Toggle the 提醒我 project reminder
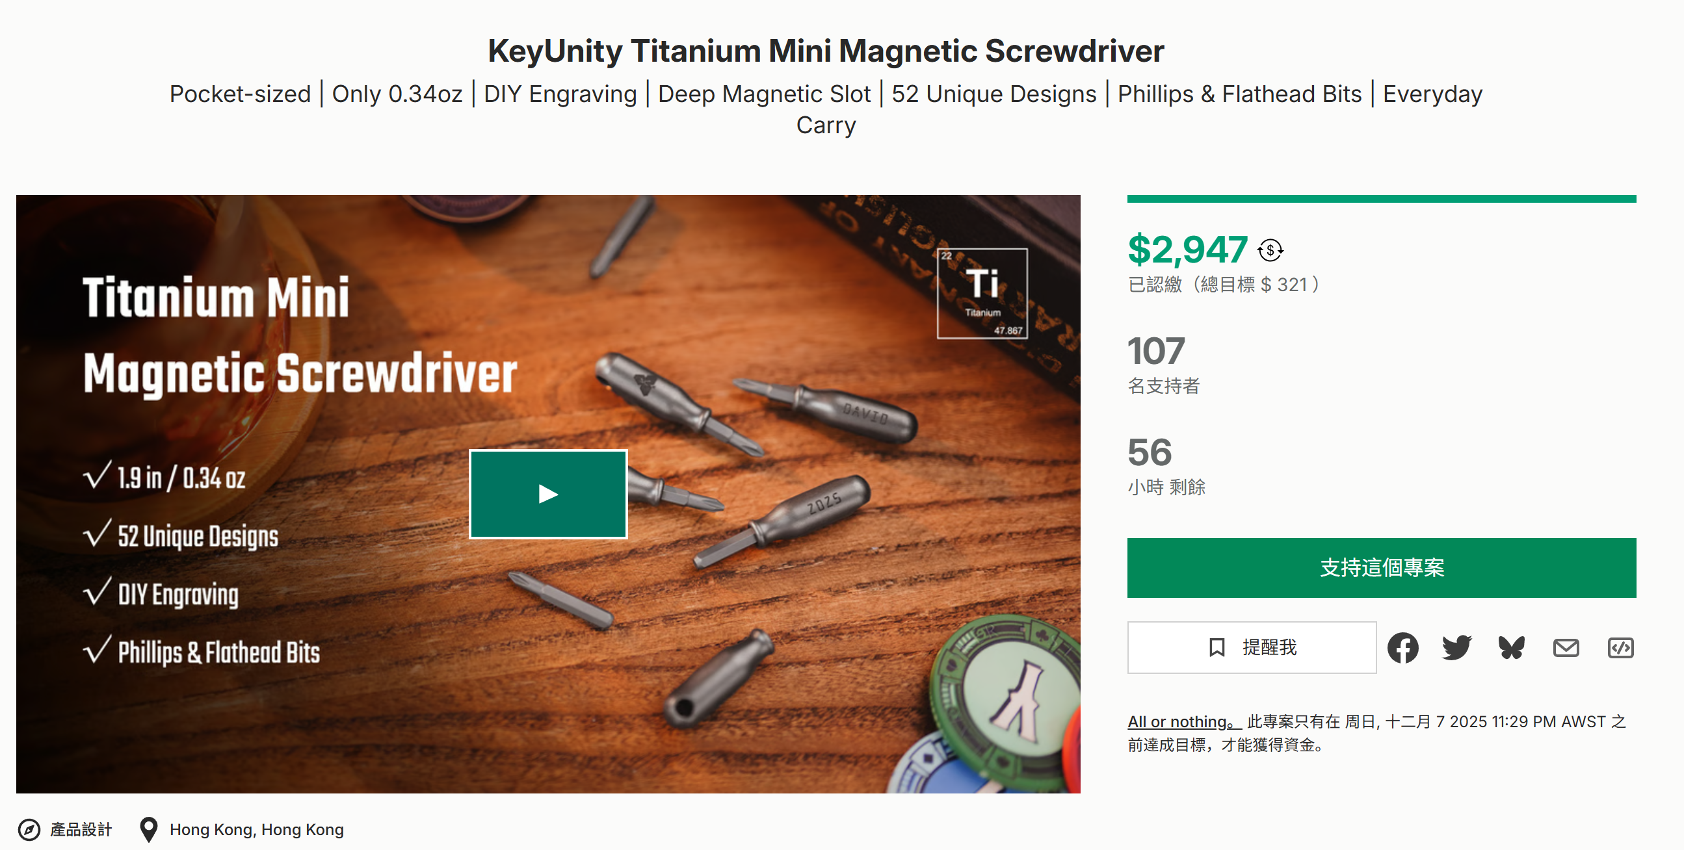 (x=1251, y=647)
